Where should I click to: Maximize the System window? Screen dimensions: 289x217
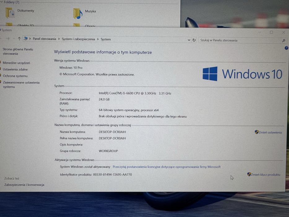click(271, 32)
